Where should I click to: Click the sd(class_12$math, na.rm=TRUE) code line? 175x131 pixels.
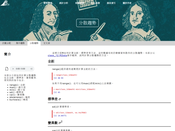click(x=70, y=113)
